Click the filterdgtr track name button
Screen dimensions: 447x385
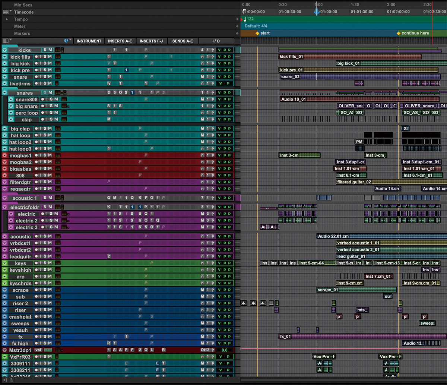(20, 182)
